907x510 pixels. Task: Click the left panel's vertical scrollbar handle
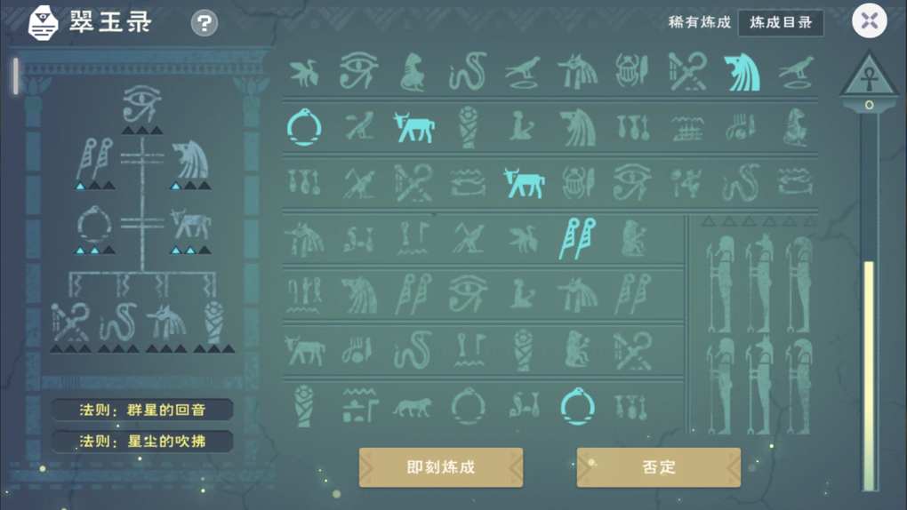16,76
